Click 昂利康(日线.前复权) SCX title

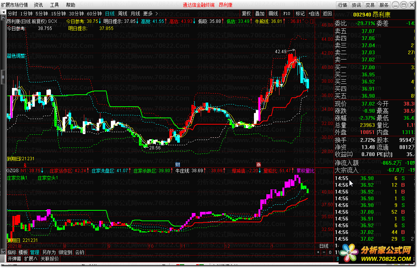tap(32, 21)
